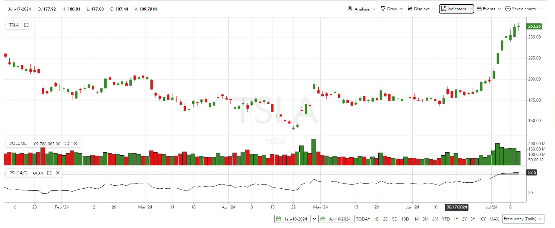Expand the RSI panel to fullscreen

tap(49, 173)
